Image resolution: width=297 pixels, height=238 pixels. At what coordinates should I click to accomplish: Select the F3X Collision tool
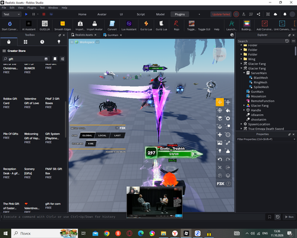pyautogui.click(x=228, y=127)
